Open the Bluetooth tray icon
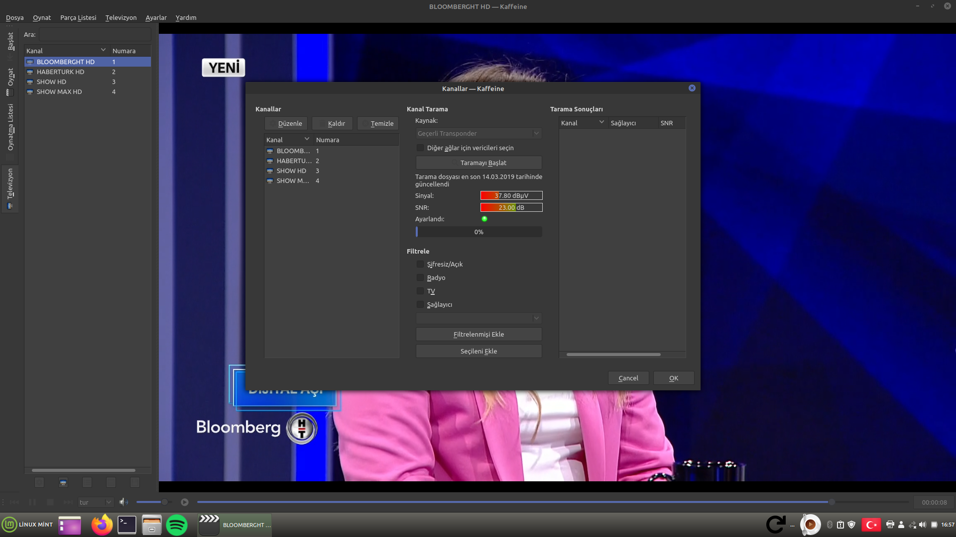 point(830,525)
